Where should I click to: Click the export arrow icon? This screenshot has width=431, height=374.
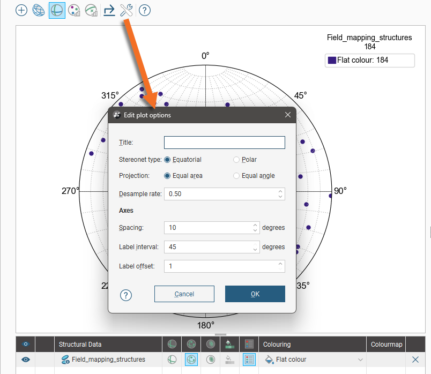point(109,10)
